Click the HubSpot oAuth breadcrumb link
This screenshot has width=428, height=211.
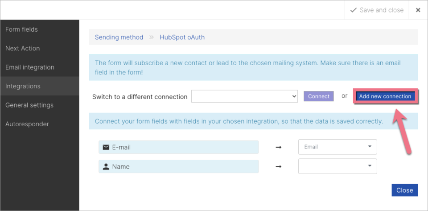(182, 37)
